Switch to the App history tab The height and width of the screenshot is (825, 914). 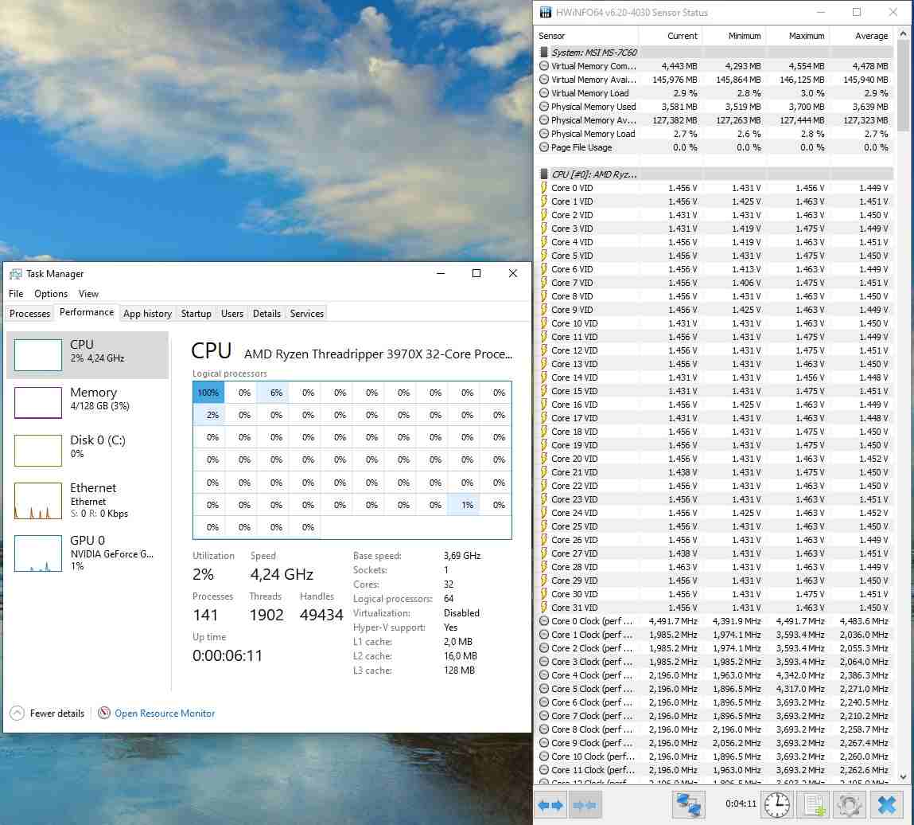147,313
